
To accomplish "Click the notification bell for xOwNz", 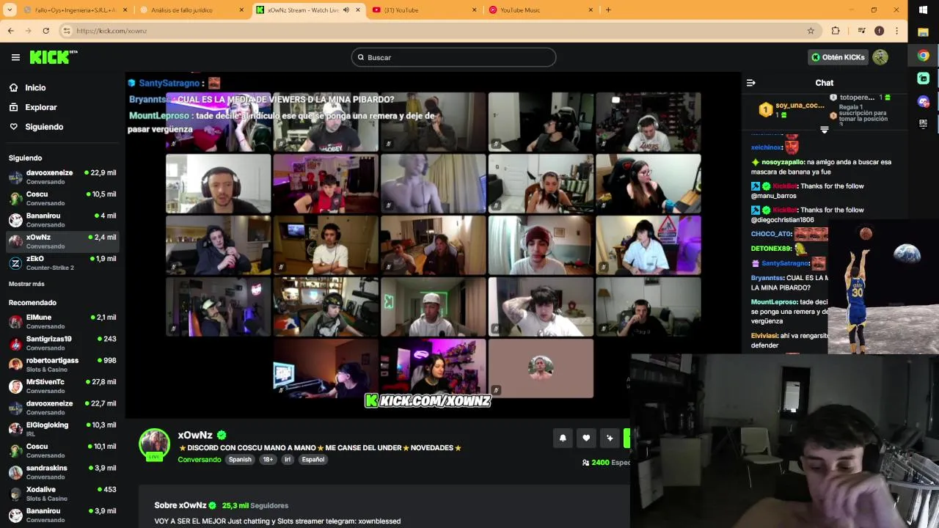I will pos(563,438).
